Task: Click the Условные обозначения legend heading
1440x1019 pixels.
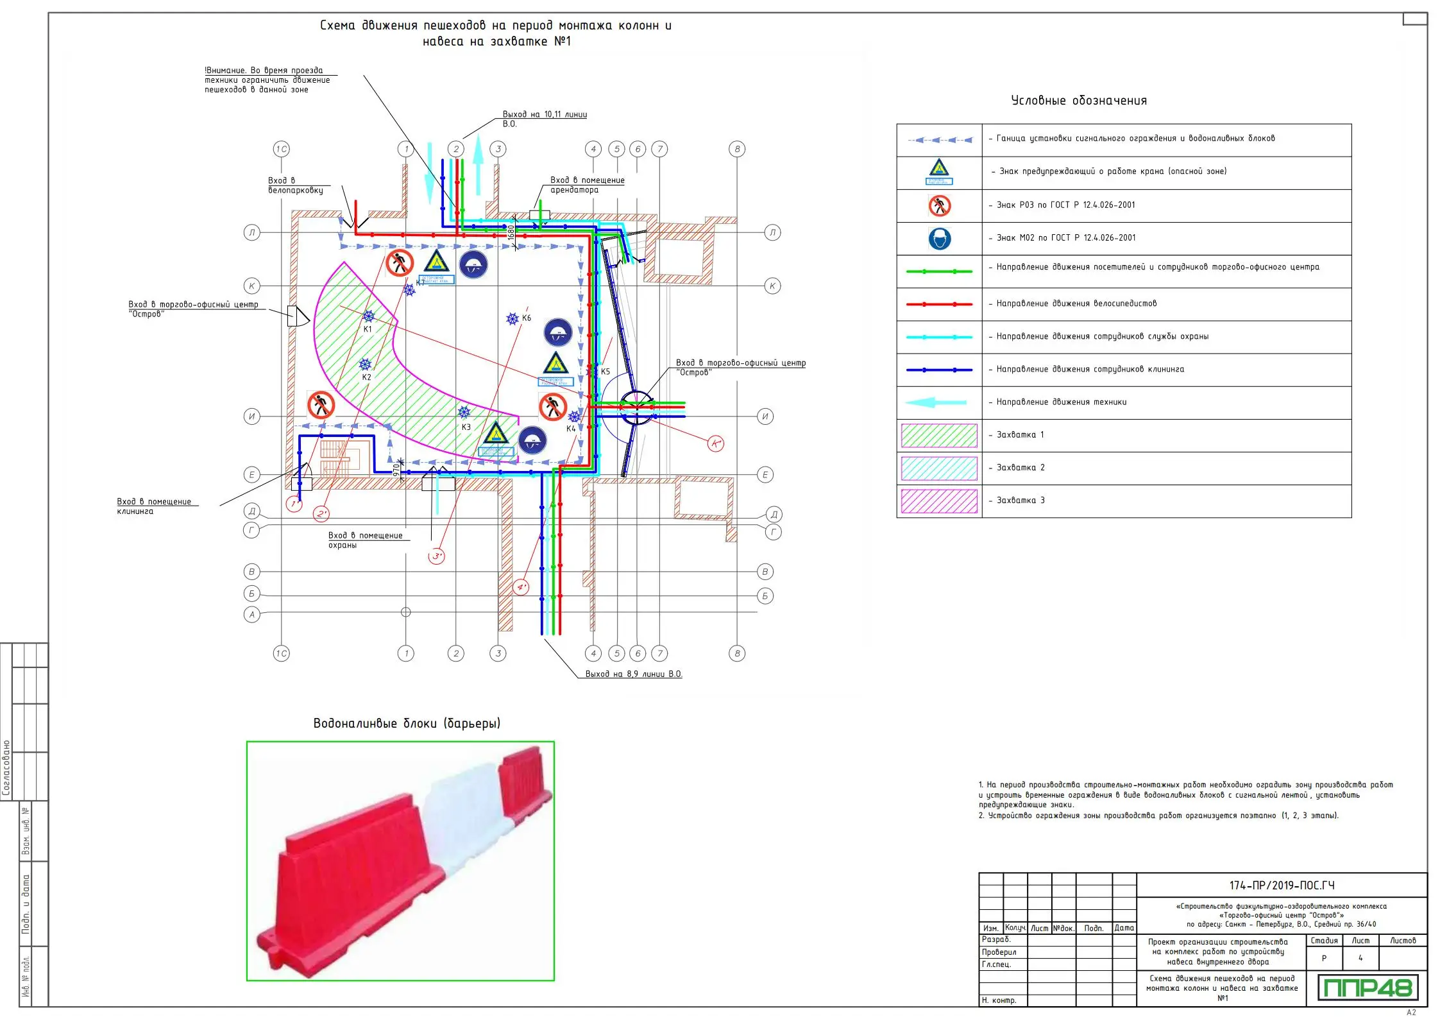Action: (1079, 101)
